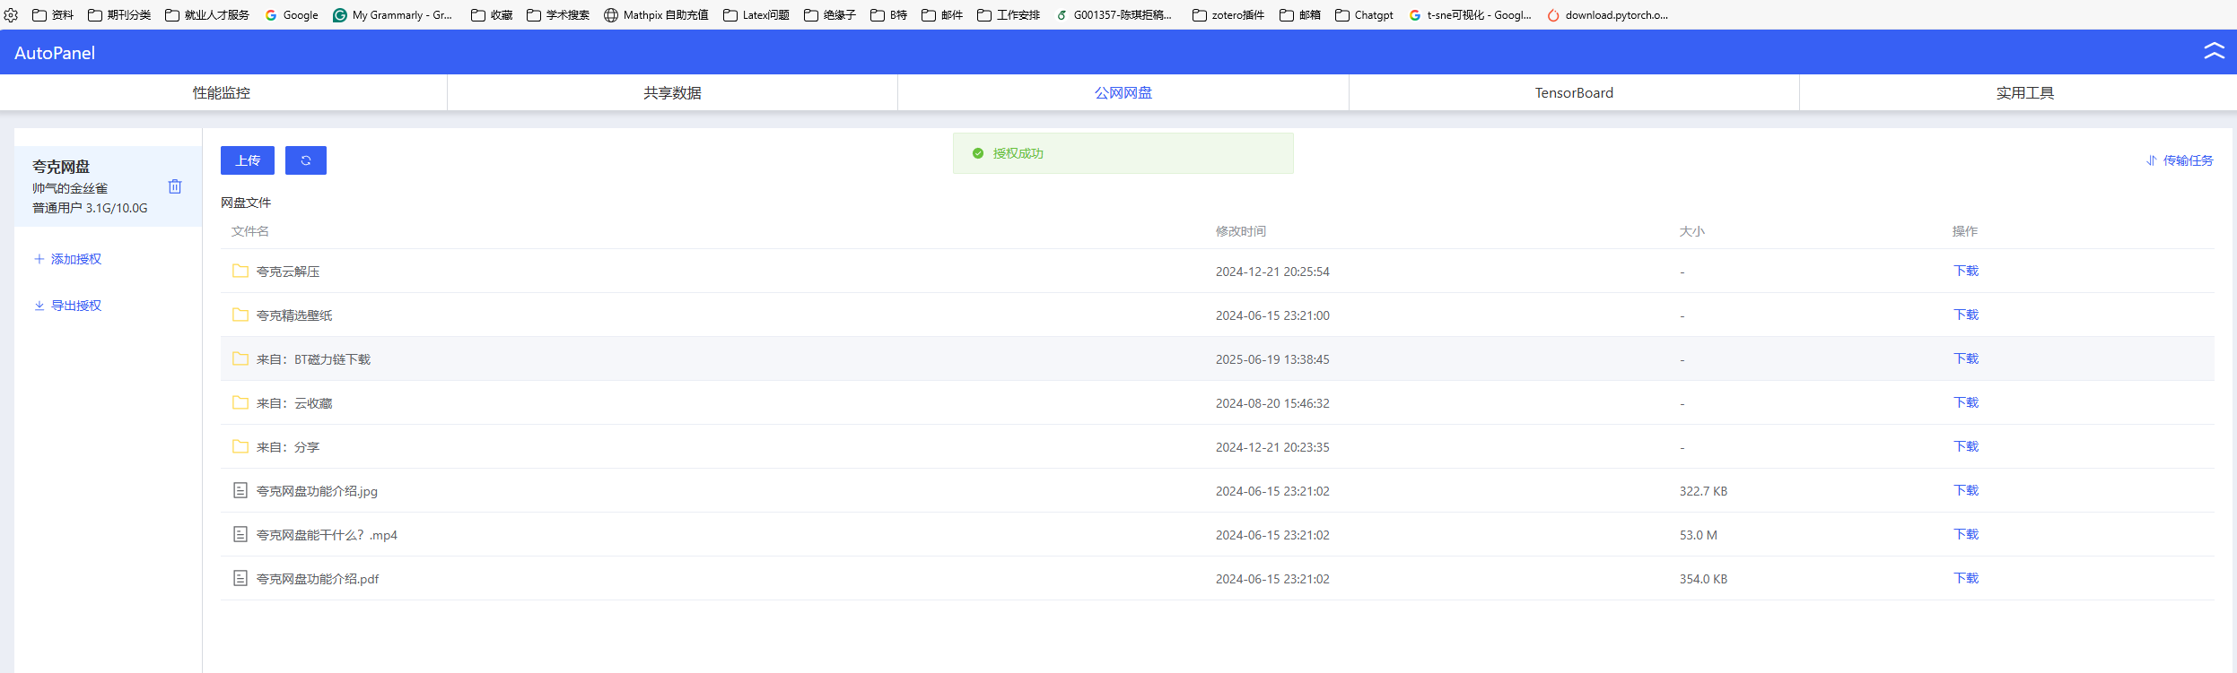The height and width of the screenshot is (673, 2237).
Task: Download the 来自：云收藏 folder
Action: (1966, 402)
